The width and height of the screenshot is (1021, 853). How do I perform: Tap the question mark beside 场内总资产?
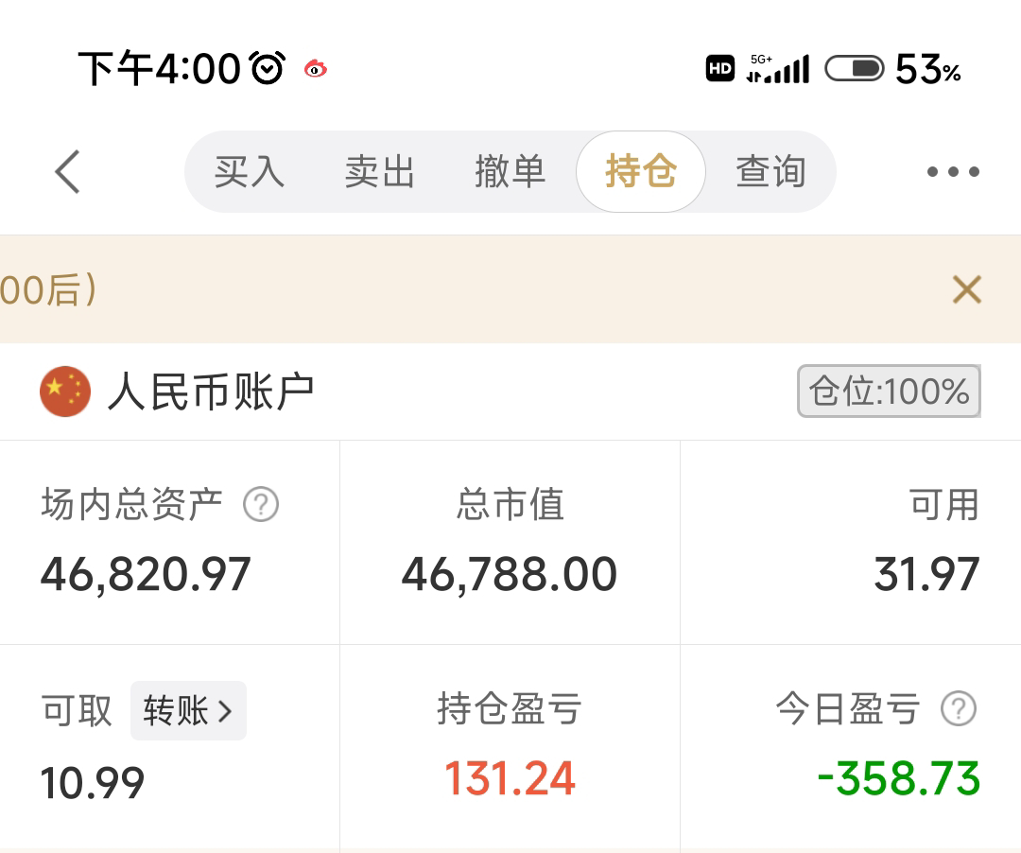pos(261,505)
